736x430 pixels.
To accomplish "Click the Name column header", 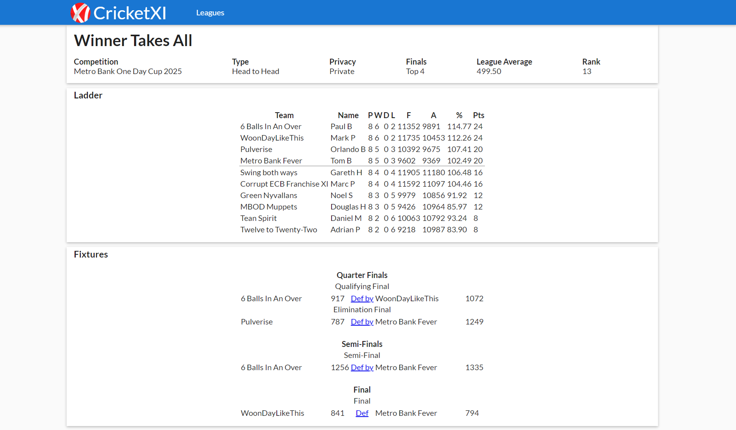I will pos(348,115).
